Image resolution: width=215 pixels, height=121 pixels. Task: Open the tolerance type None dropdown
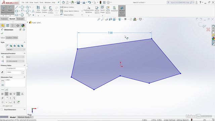[x=15, y=57]
